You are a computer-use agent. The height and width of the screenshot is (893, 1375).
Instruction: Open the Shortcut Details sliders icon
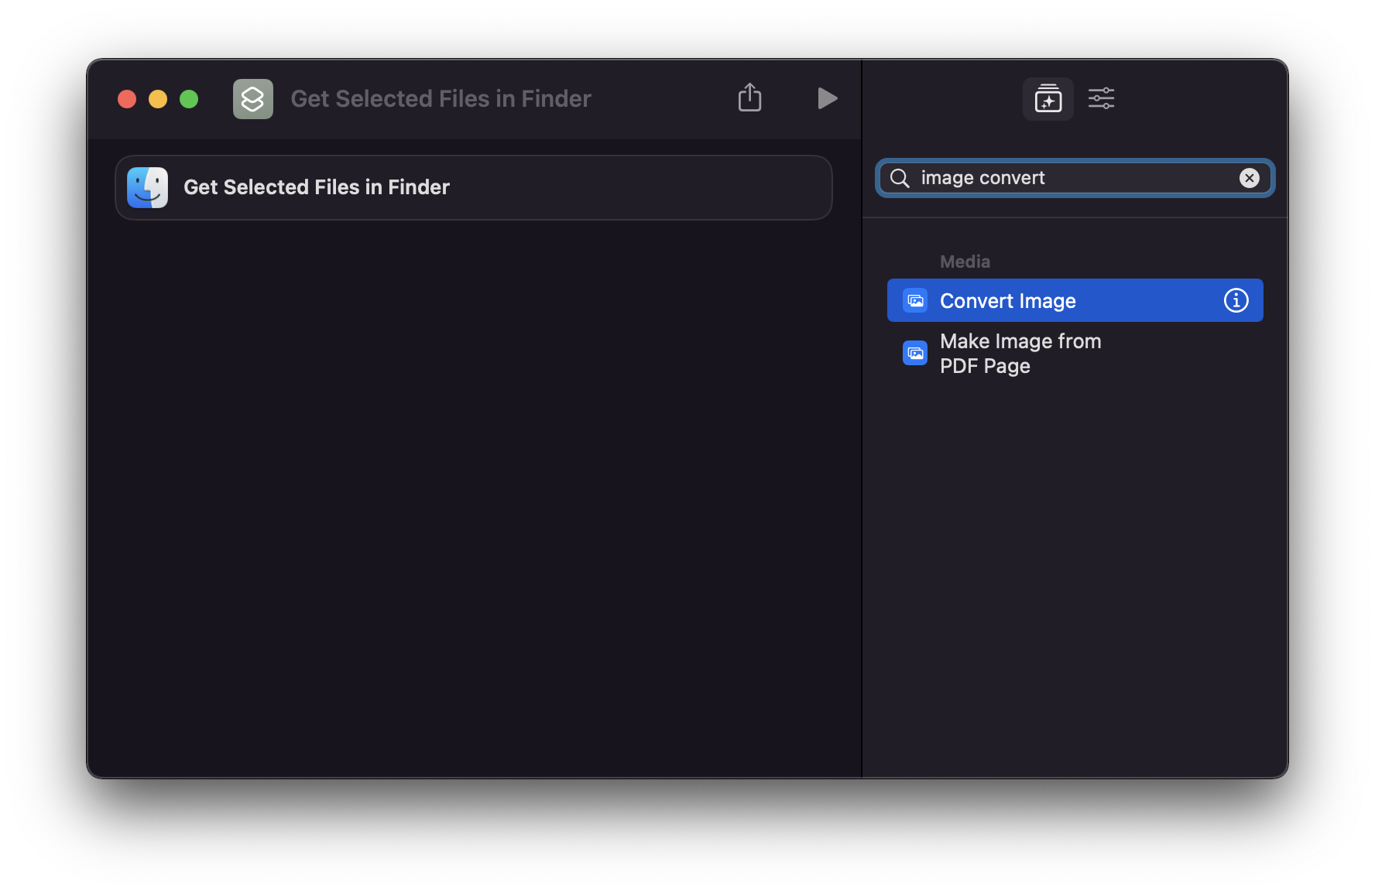click(1100, 98)
